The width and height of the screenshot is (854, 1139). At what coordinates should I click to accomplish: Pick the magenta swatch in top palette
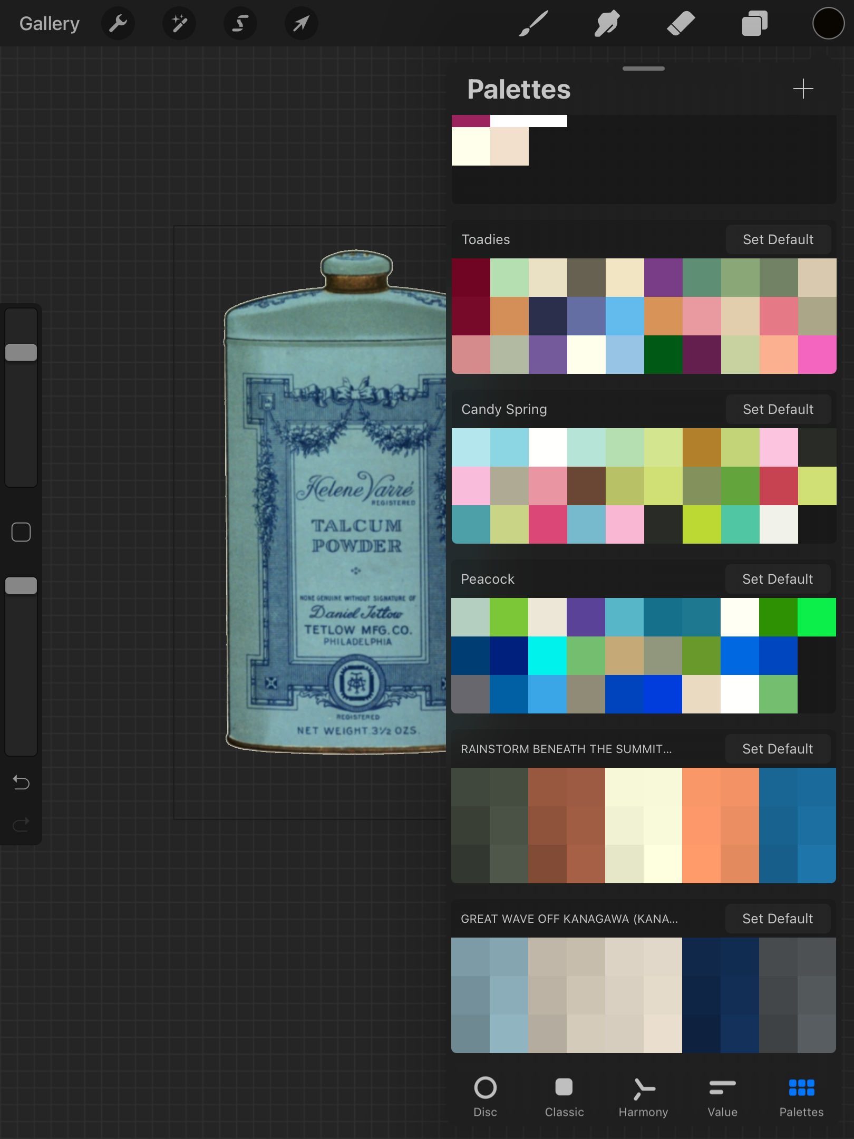471,121
